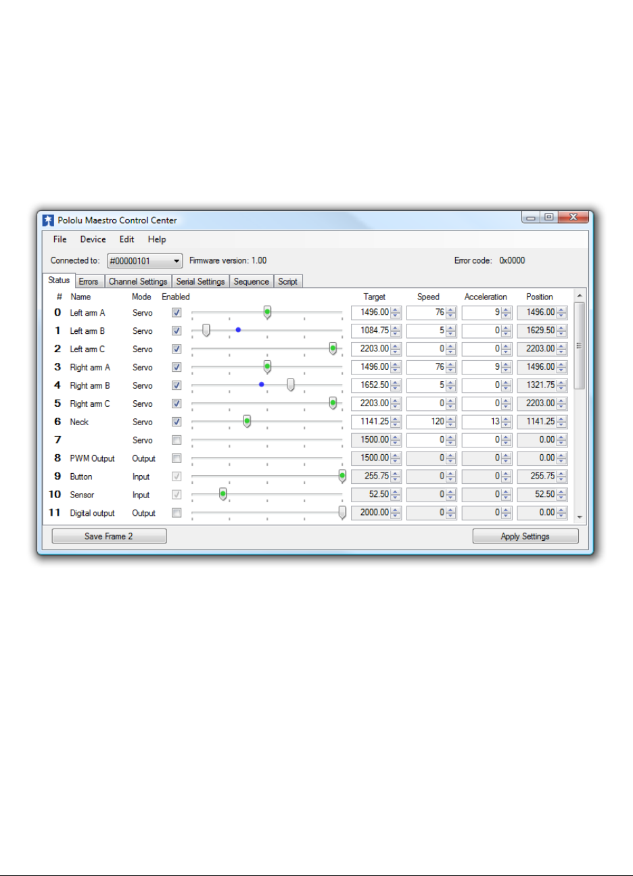Click the Right arm B slider handle
This screenshot has height=876, width=633.
click(x=291, y=385)
